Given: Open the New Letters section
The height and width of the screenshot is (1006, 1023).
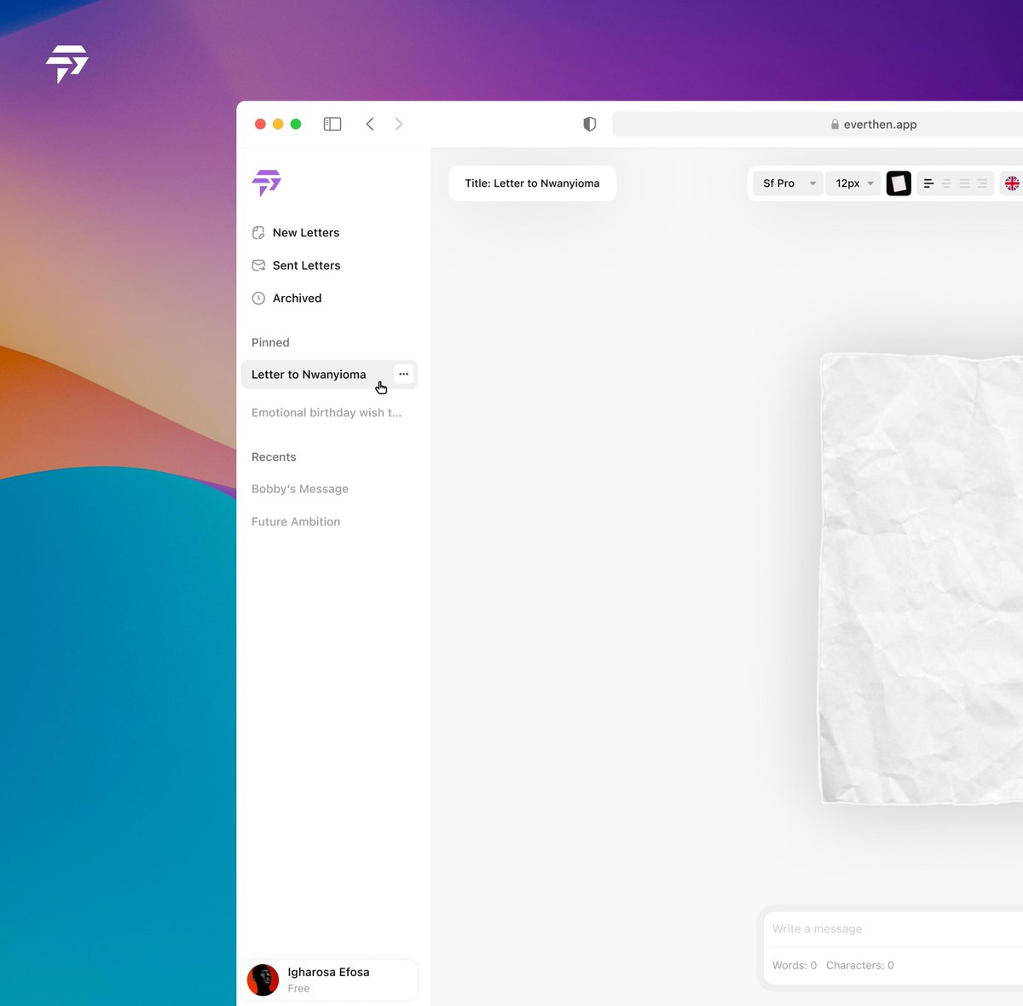Looking at the screenshot, I should pyautogui.click(x=295, y=233).
